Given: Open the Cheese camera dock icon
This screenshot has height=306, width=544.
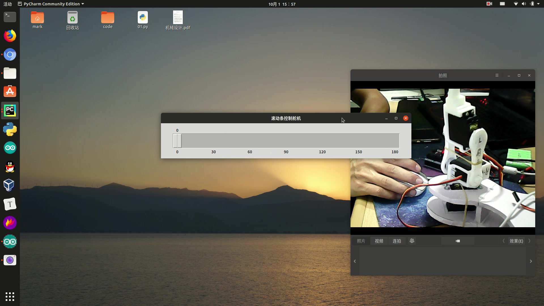Looking at the screenshot, I should (10, 260).
